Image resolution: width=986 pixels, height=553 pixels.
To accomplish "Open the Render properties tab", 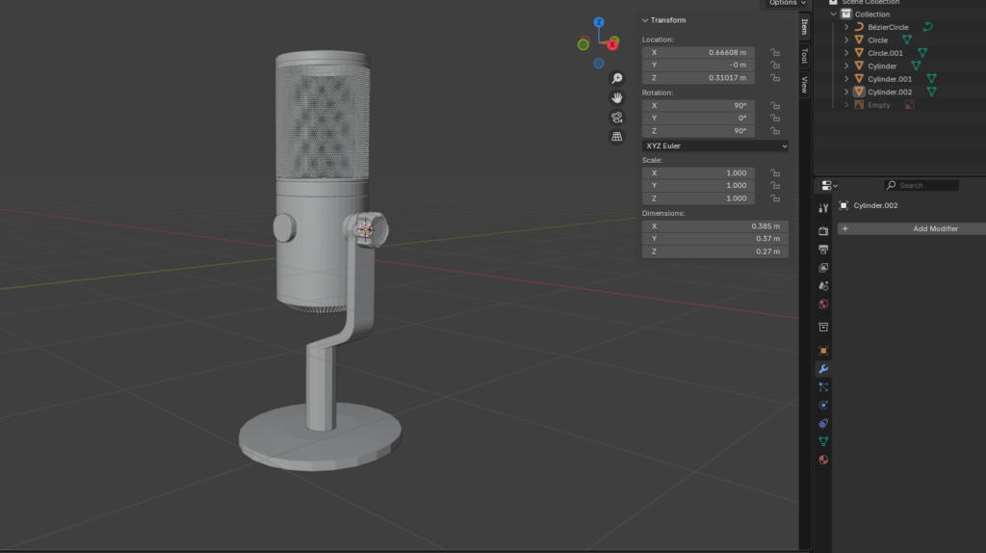I will (823, 231).
